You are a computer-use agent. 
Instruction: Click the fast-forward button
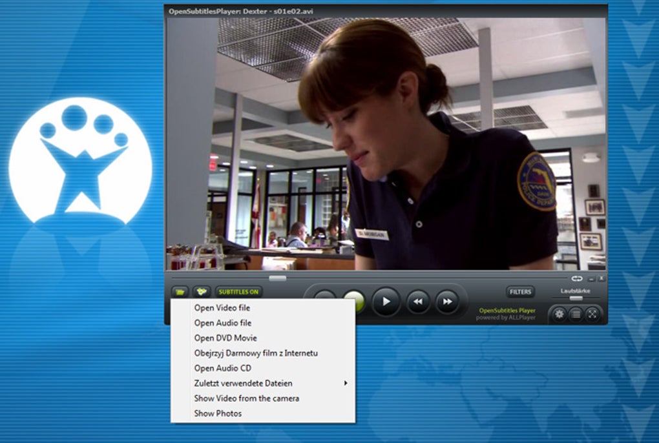click(x=447, y=302)
